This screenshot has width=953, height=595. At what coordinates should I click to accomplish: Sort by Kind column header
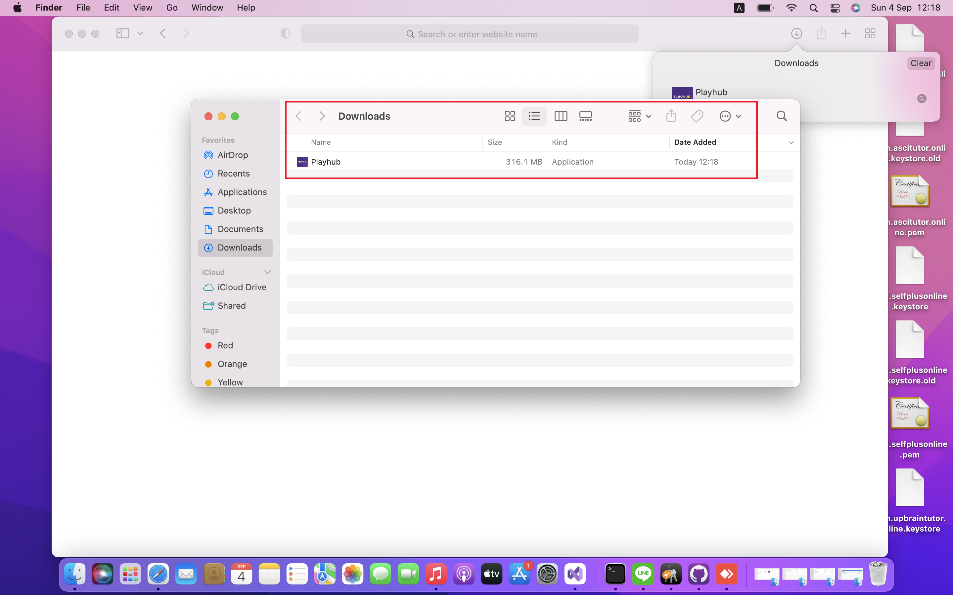point(559,142)
